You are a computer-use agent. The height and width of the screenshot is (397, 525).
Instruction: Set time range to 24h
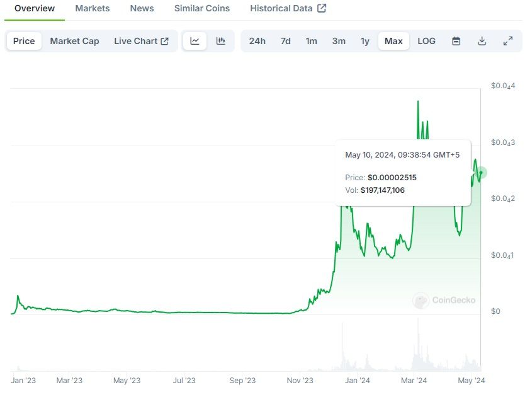257,41
